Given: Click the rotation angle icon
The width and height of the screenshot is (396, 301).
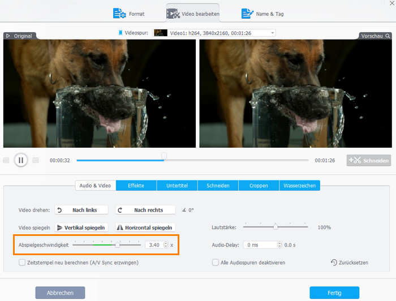Looking at the screenshot, I should pos(184,210).
